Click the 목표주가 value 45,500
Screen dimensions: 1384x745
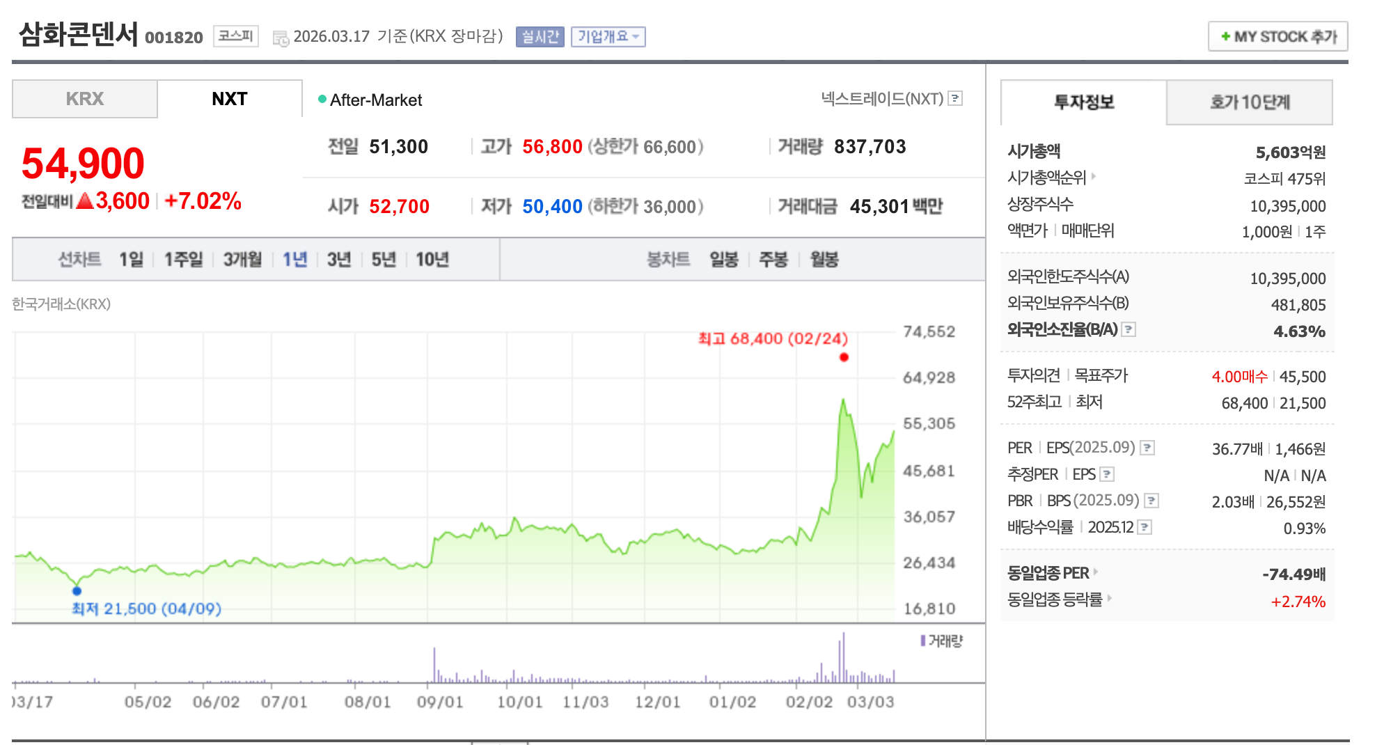tap(1303, 377)
